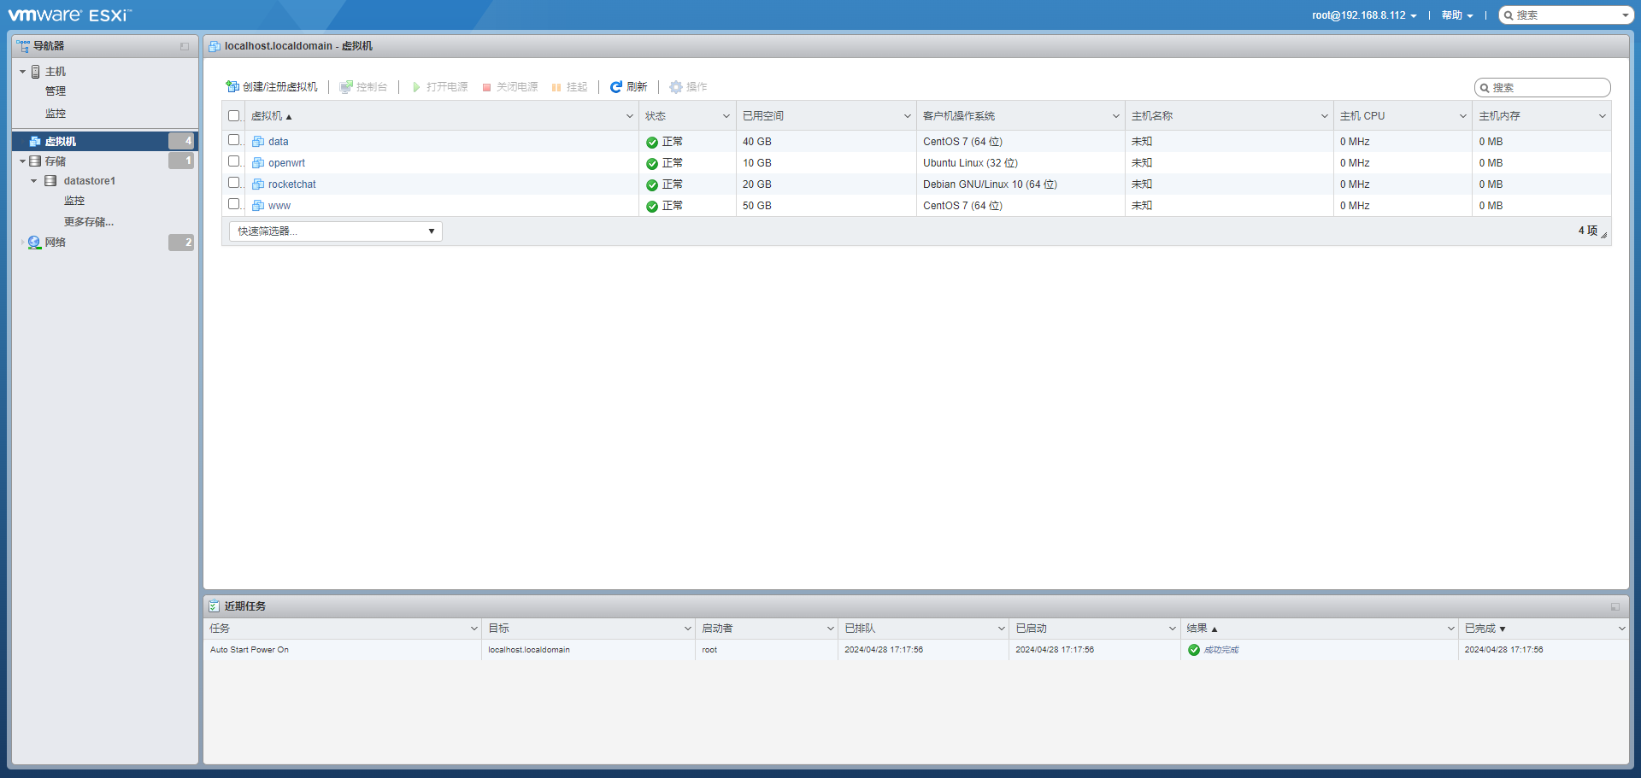
Task: Toggle the select-all VMs checkbox
Action: pyautogui.click(x=234, y=116)
